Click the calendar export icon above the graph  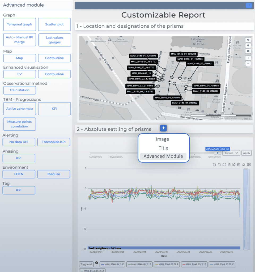click(239, 164)
